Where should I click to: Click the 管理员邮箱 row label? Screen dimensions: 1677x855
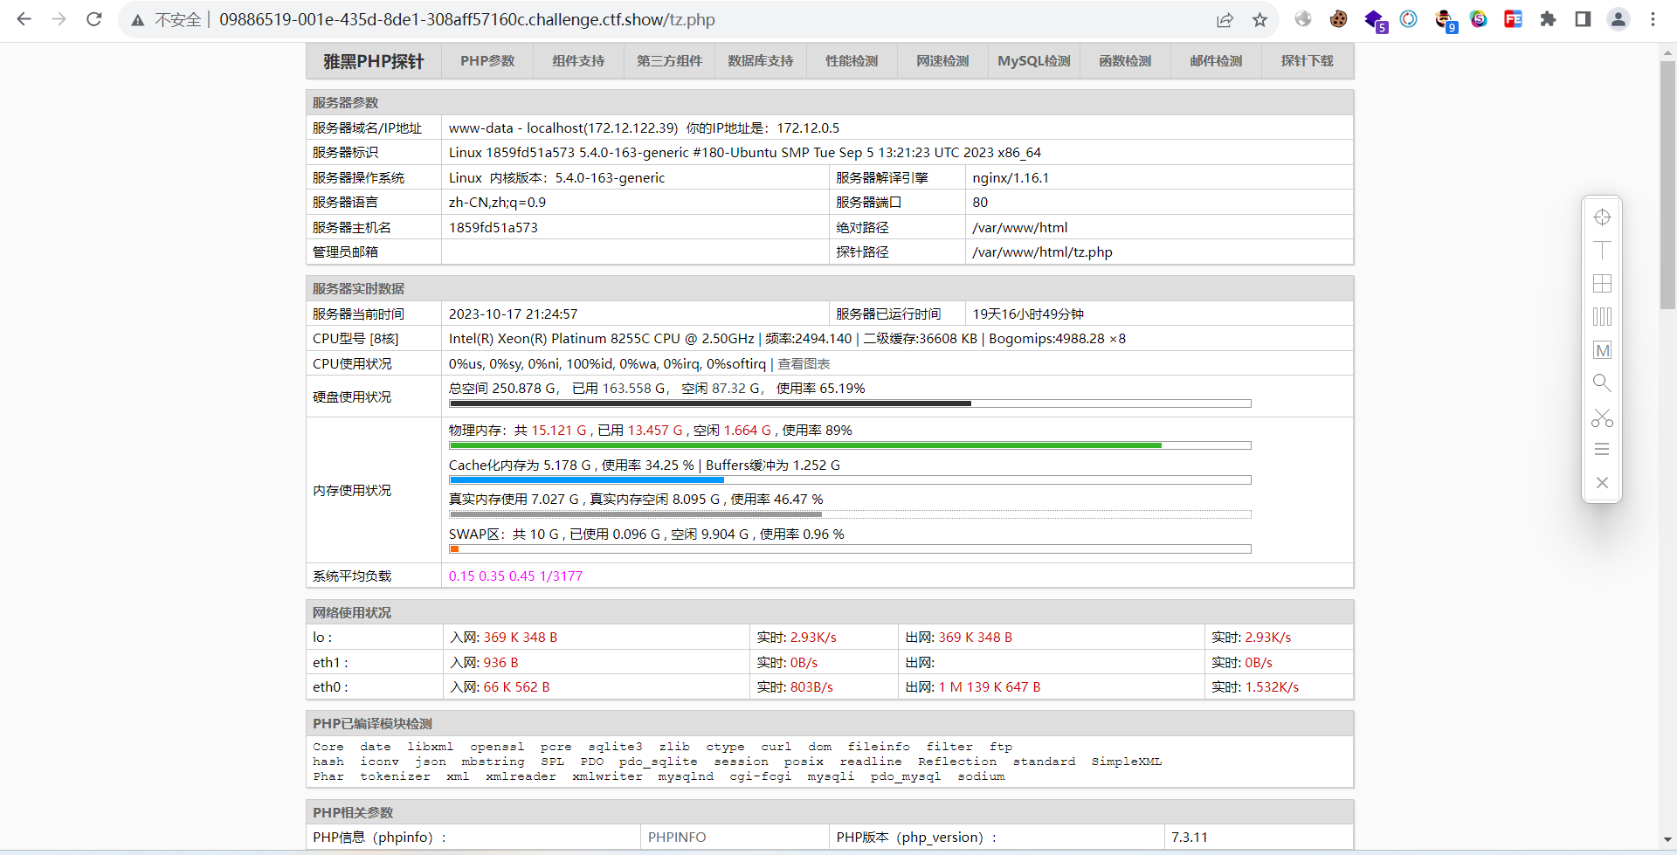(345, 252)
